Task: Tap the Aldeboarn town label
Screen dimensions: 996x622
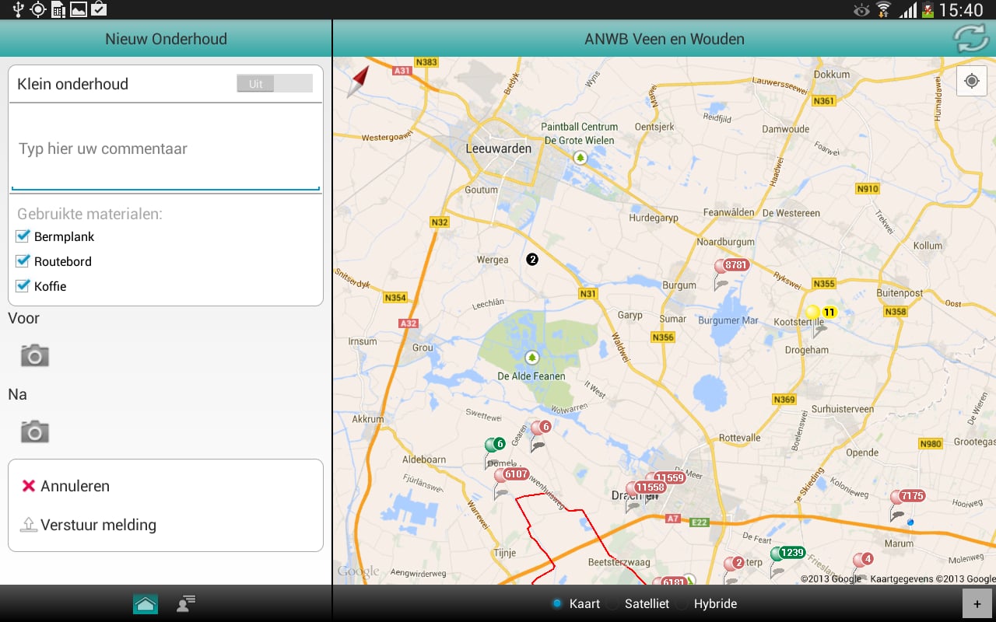Action: (x=424, y=460)
